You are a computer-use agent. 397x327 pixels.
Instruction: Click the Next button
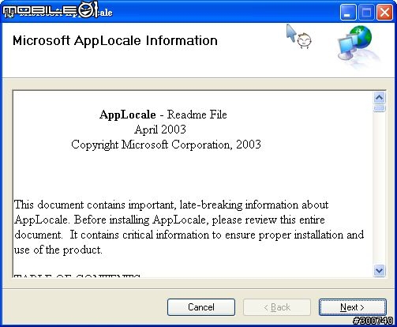pos(353,307)
